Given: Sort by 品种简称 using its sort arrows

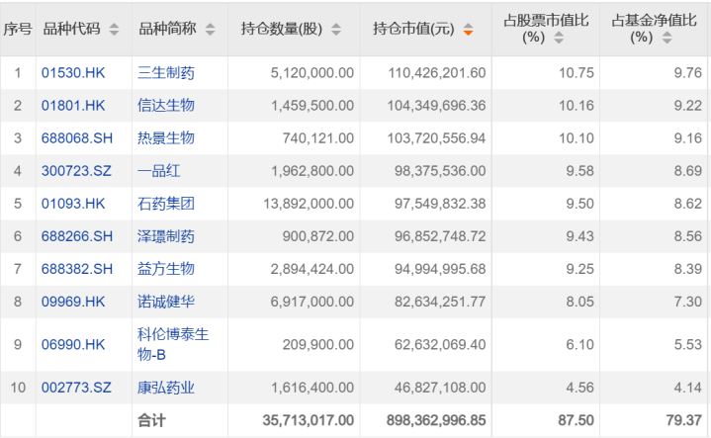Looking at the screenshot, I should point(210,30).
